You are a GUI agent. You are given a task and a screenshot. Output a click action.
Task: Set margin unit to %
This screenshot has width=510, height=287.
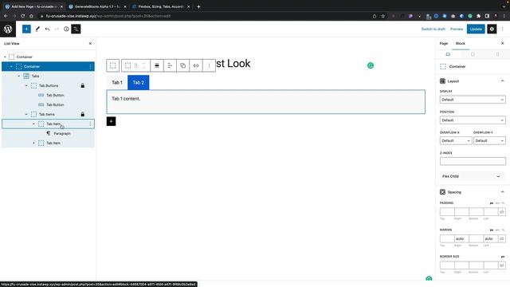click(x=503, y=230)
